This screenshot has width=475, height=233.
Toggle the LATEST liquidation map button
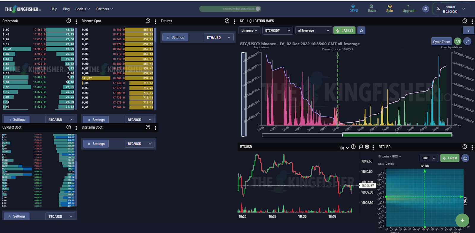point(344,30)
